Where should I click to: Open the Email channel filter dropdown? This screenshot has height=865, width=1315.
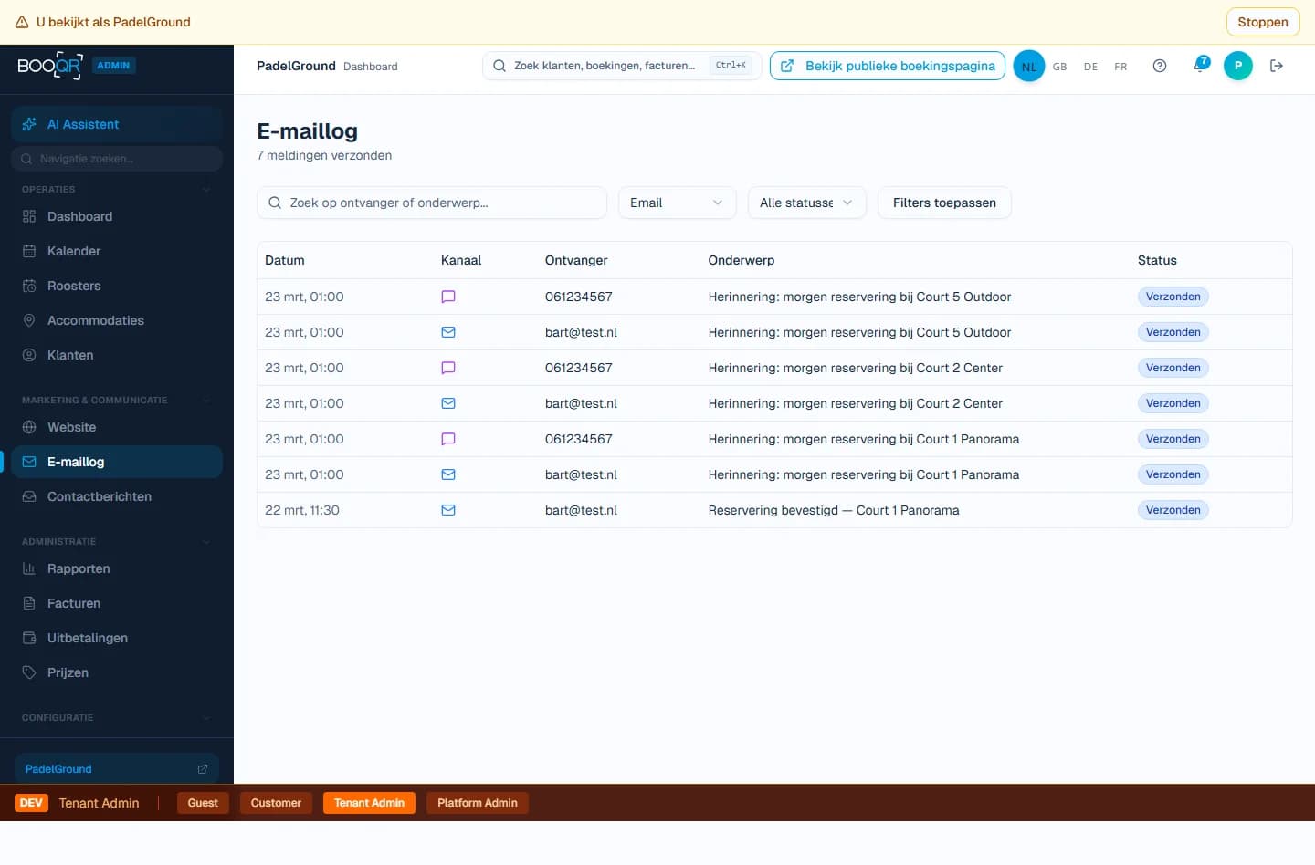(677, 203)
